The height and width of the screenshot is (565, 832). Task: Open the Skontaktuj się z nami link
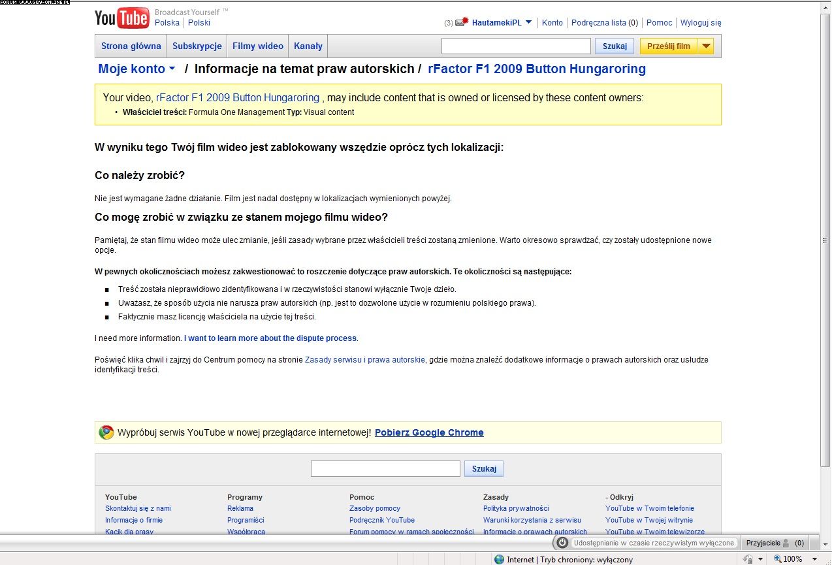(x=138, y=509)
